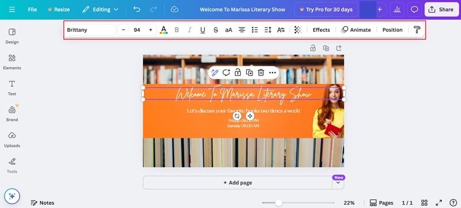461x208 pixels.
Task: Open the Resize option
Action: pyautogui.click(x=59, y=9)
